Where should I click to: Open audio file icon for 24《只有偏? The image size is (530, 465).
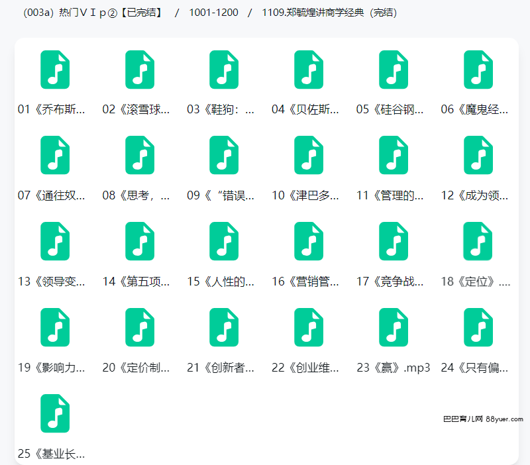coord(478,327)
